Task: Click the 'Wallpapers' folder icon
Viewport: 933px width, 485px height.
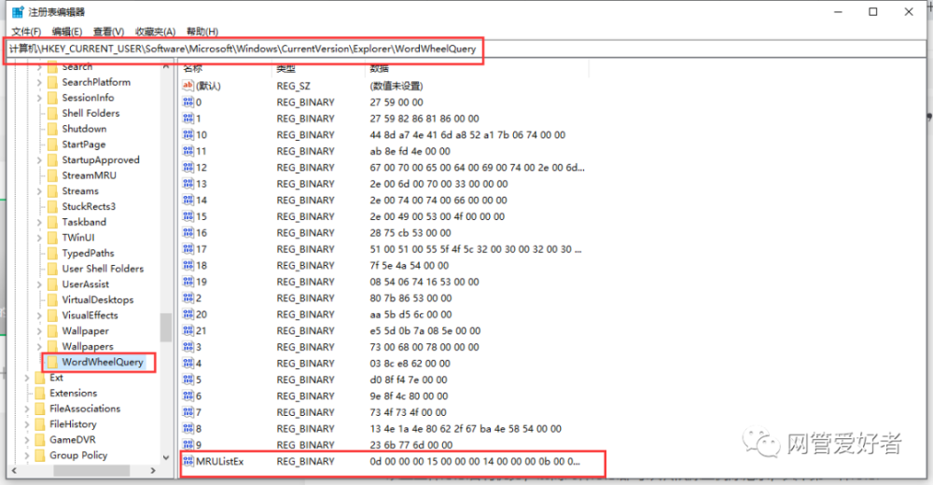Action: (x=51, y=346)
